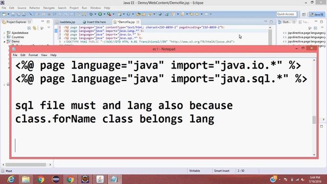Click the Notepad vertical scrollbar thumb
Screen dimensions: 327x184
[x=314, y=120]
